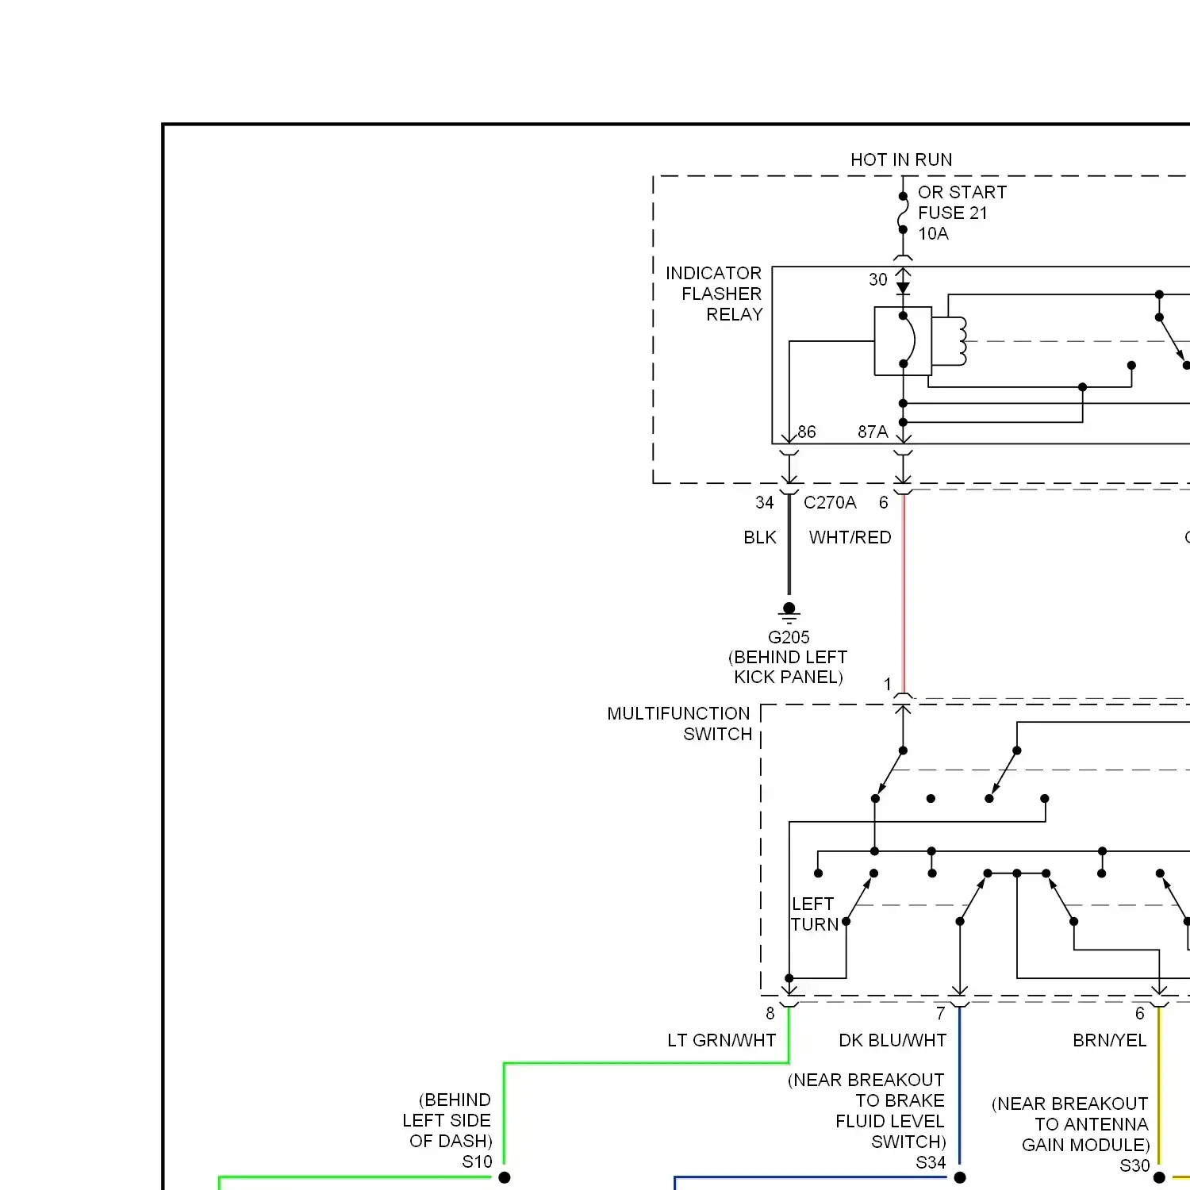Select the FUSE 21 text

[953, 213]
